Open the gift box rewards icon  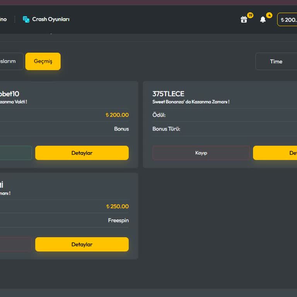pyautogui.click(x=244, y=19)
